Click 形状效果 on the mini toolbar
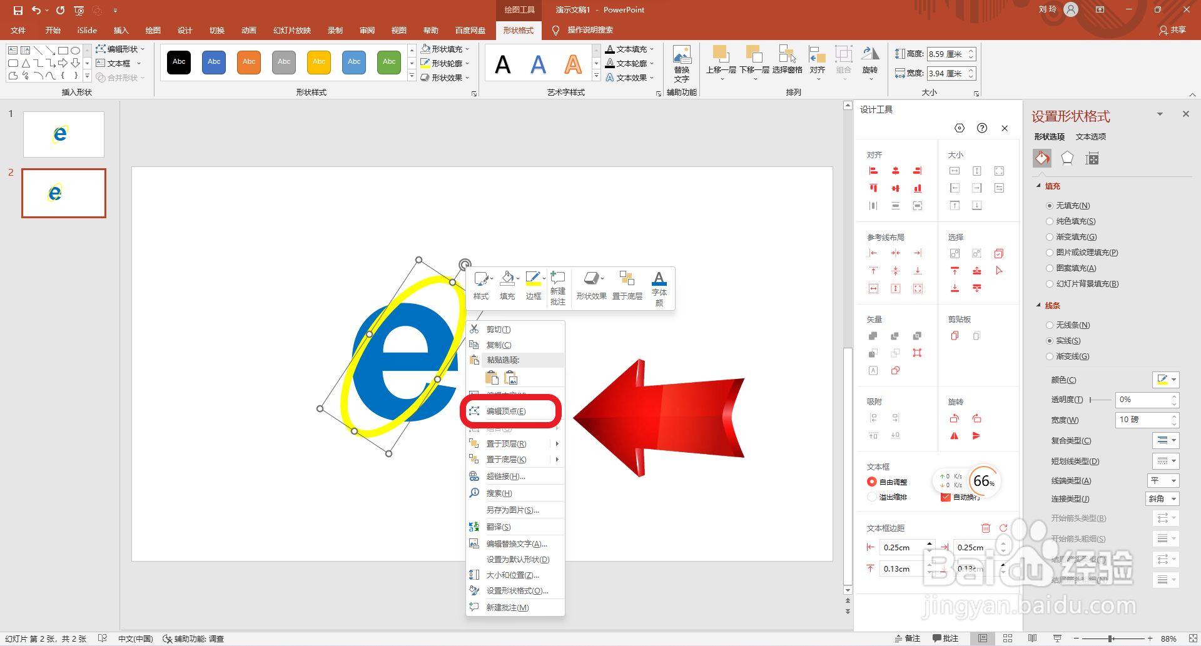The image size is (1201, 646). pyautogui.click(x=591, y=286)
